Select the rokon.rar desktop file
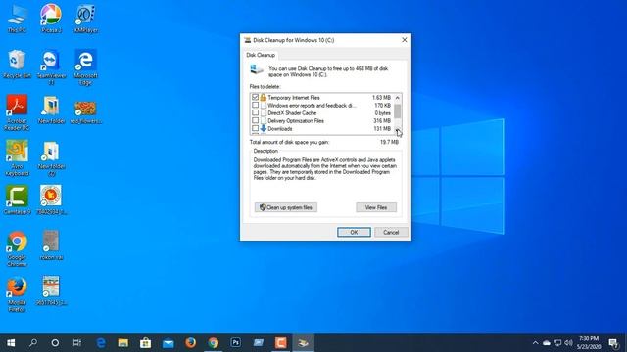The width and height of the screenshot is (627, 352). tap(51, 245)
